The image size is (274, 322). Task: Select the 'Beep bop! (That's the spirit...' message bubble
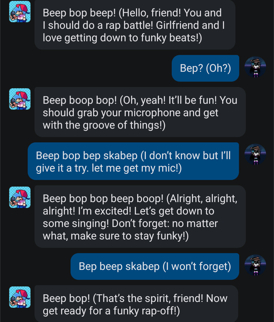pos(136,303)
